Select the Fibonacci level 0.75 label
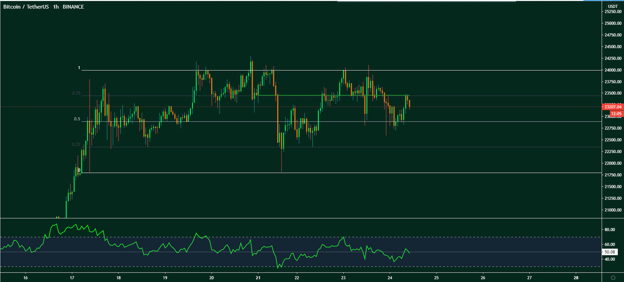Viewport: 624px width, 282px height. (x=76, y=93)
